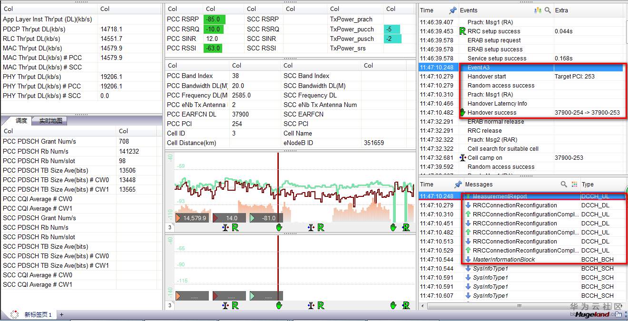The width and height of the screenshot is (628, 321).
Task: Click the red cursor line in upper chart
Action: click(278, 187)
